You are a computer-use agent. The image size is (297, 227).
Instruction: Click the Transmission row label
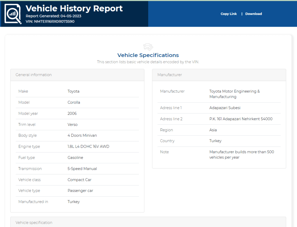click(30, 169)
